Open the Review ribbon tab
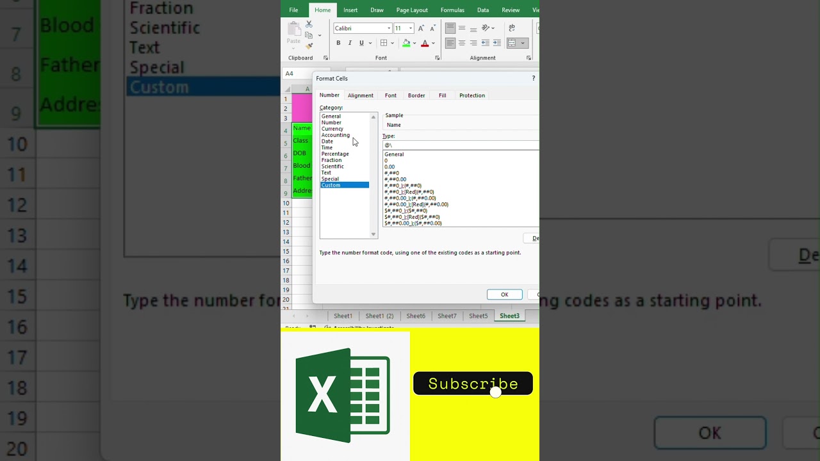This screenshot has height=461, width=820. point(511,10)
